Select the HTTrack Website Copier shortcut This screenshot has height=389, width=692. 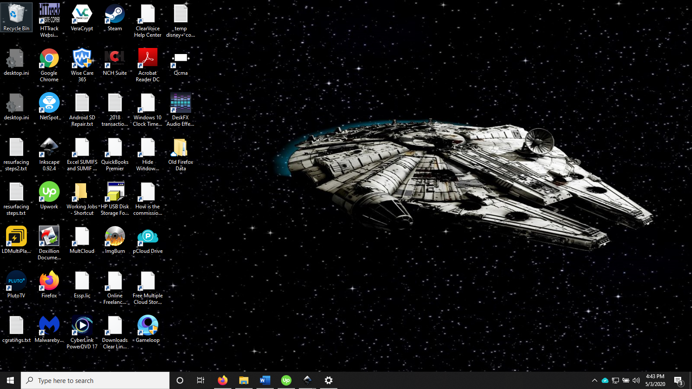click(x=49, y=20)
